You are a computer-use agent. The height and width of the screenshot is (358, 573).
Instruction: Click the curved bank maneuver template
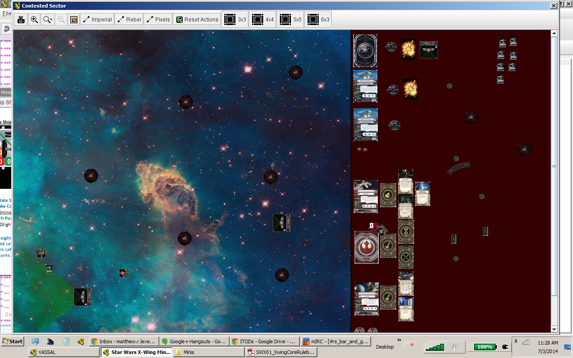click(x=458, y=168)
